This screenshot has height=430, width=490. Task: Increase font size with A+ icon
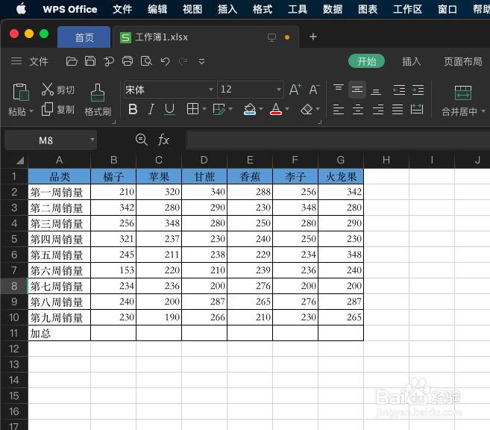tap(295, 90)
